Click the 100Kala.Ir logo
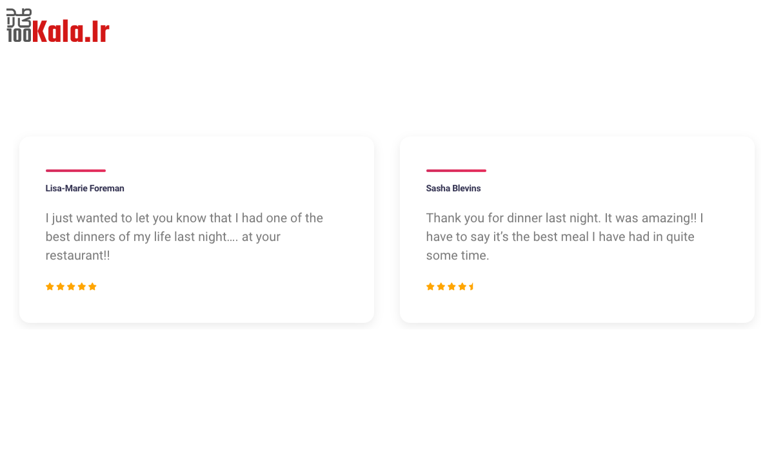 [x=58, y=27]
